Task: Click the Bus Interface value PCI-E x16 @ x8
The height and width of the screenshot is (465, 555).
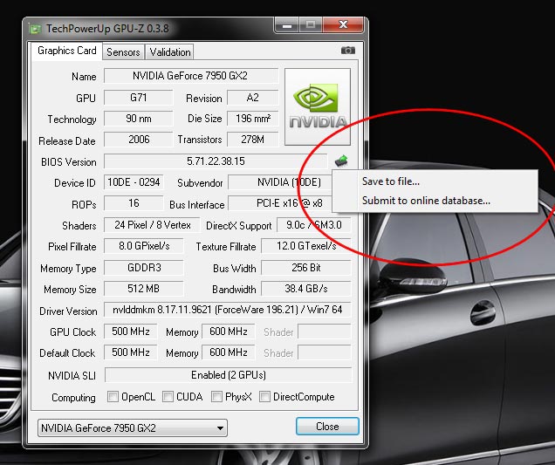Action: (280, 203)
